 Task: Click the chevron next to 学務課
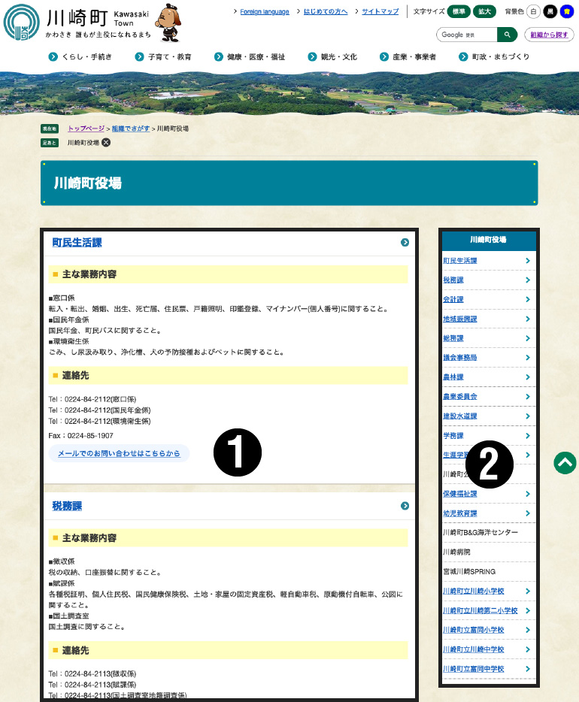[x=528, y=436]
